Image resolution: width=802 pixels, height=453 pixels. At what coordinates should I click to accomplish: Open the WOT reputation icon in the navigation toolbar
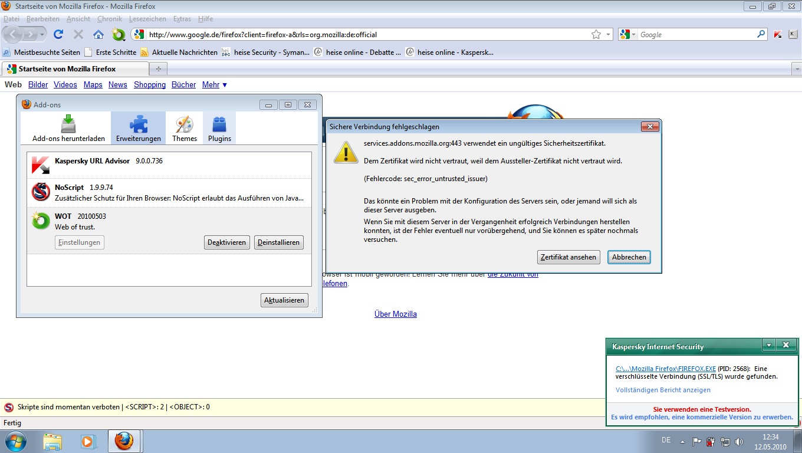point(119,34)
